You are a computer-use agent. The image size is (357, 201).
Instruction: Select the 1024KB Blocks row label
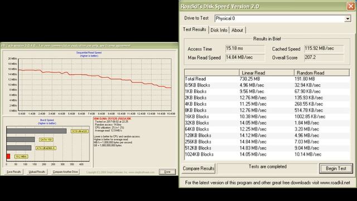pyautogui.click(x=199, y=154)
